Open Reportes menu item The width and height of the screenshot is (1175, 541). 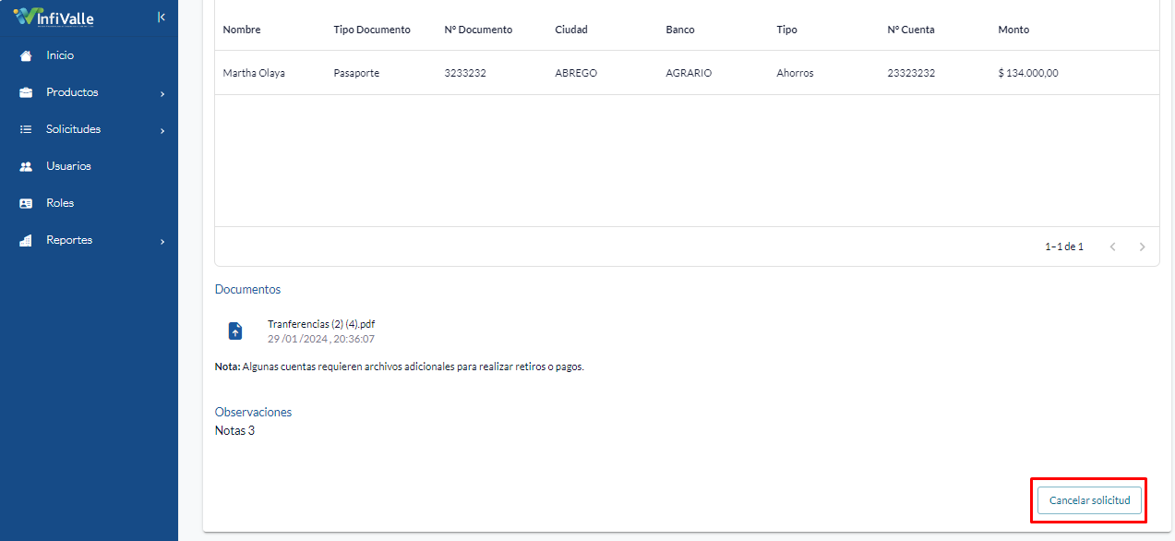click(89, 240)
